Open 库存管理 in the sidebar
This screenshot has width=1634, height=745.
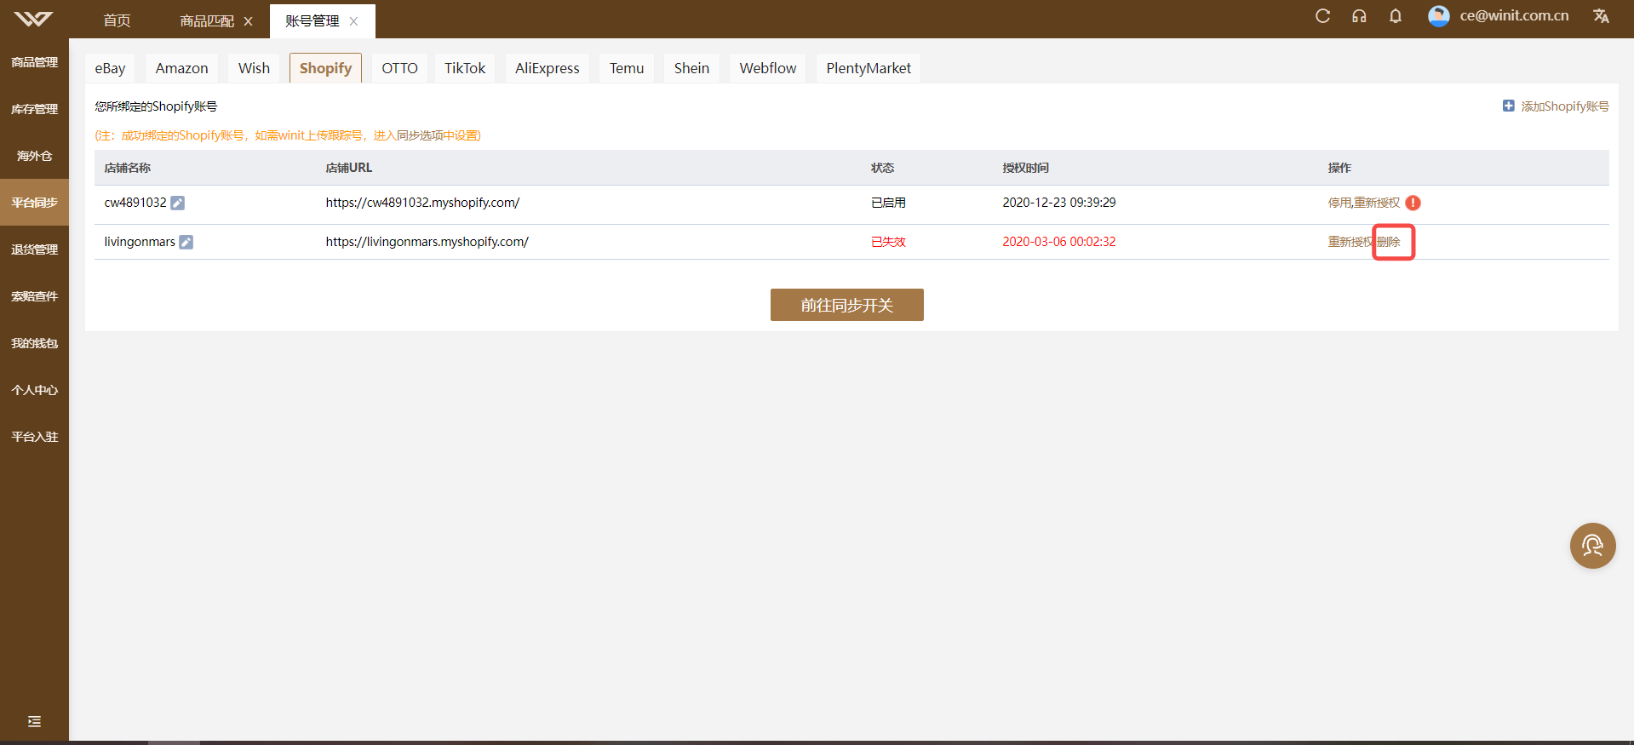tap(34, 109)
